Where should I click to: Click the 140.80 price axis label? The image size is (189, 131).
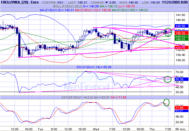[x=180, y=20]
